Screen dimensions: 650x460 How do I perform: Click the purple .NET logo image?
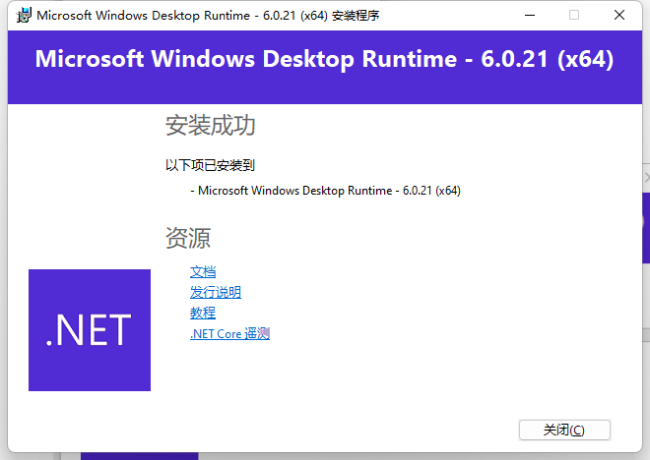coord(90,330)
